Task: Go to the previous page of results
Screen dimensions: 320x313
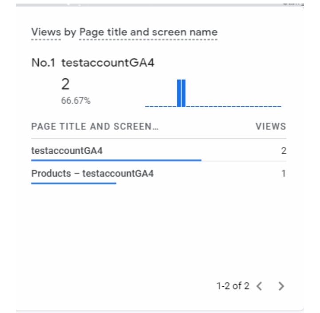Action: pyautogui.click(x=259, y=286)
